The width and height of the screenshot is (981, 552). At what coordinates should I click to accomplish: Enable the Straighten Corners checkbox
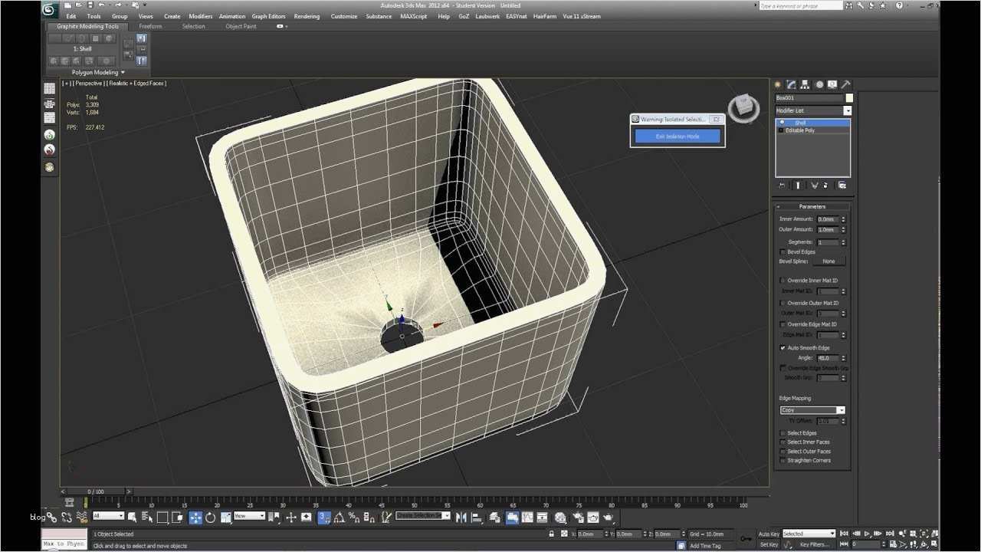783,461
